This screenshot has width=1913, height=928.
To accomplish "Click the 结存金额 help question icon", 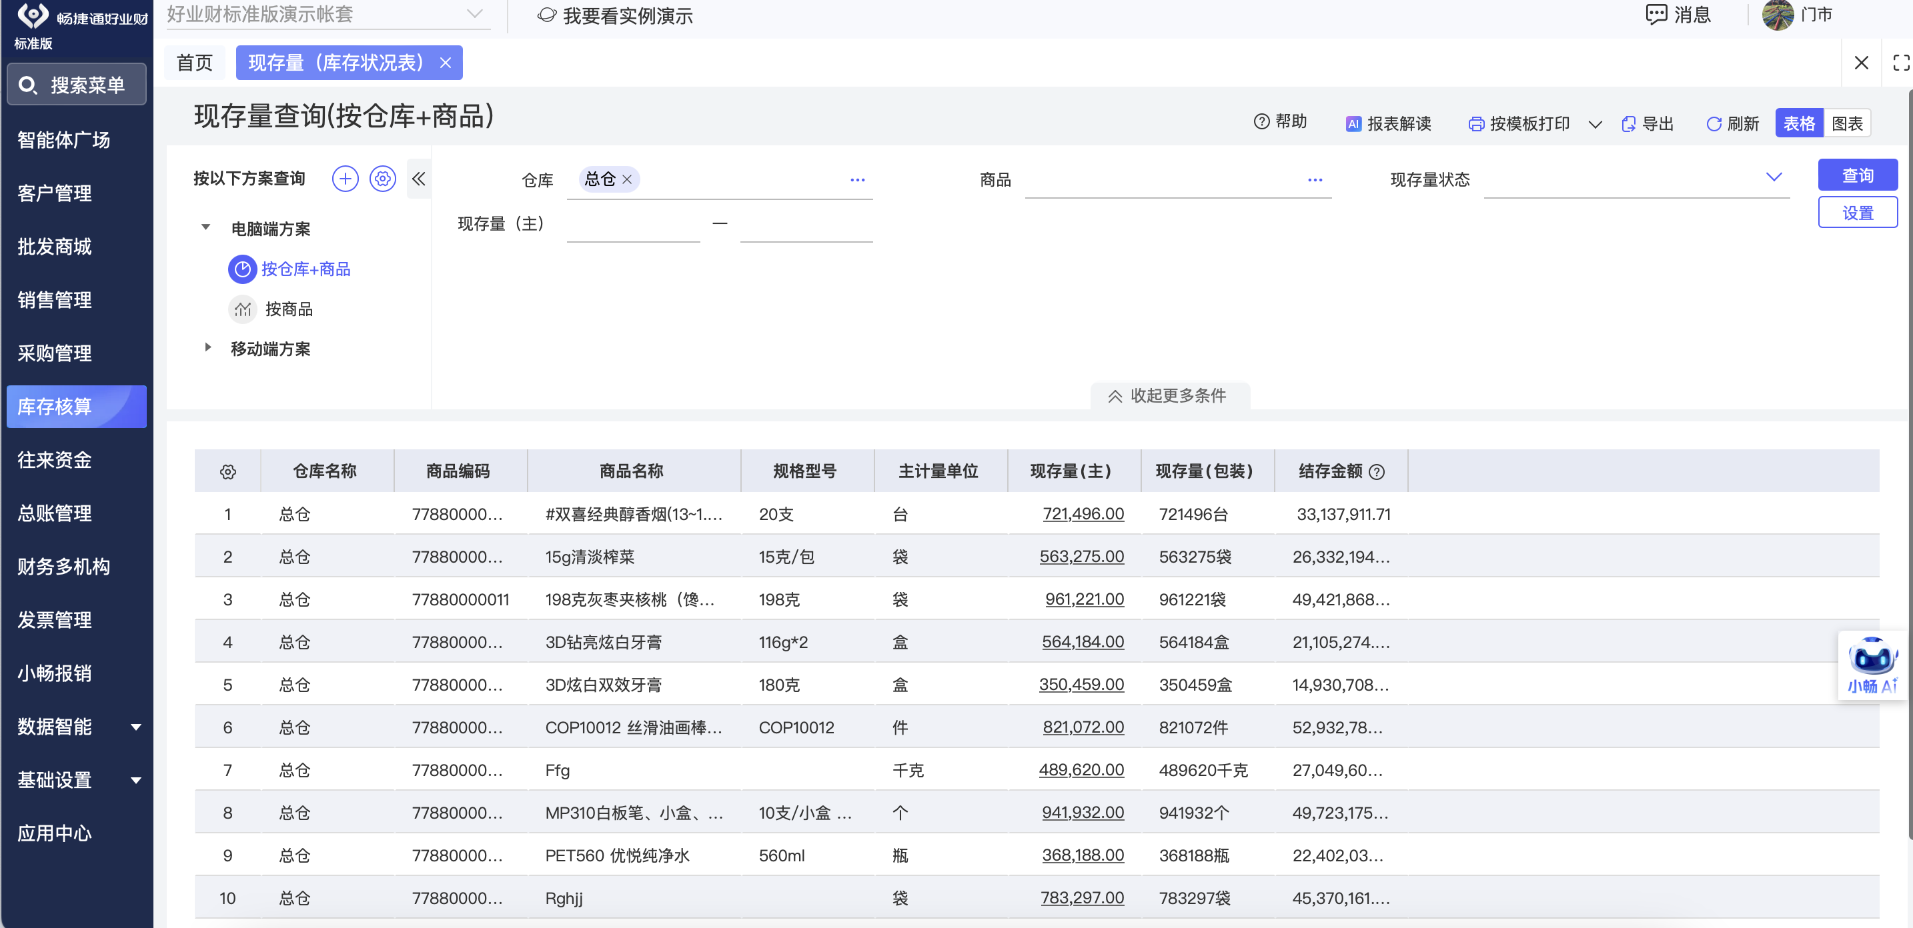I will 1376,471.
